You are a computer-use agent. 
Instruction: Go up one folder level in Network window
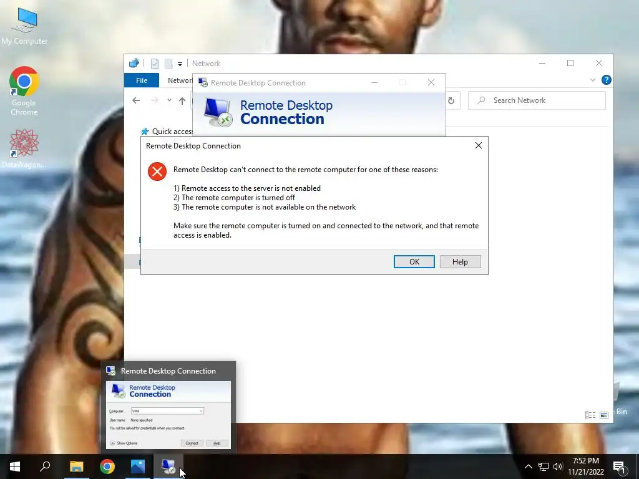point(182,100)
